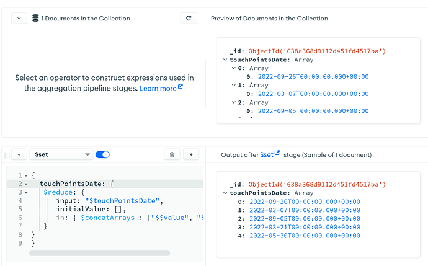
Task: Collapse the $set stage chevron
Action: click(x=19, y=154)
